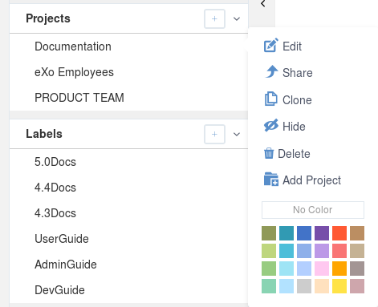The height and width of the screenshot is (307, 378).
Task: Select the UserGuide label
Action: coord(62,239)
